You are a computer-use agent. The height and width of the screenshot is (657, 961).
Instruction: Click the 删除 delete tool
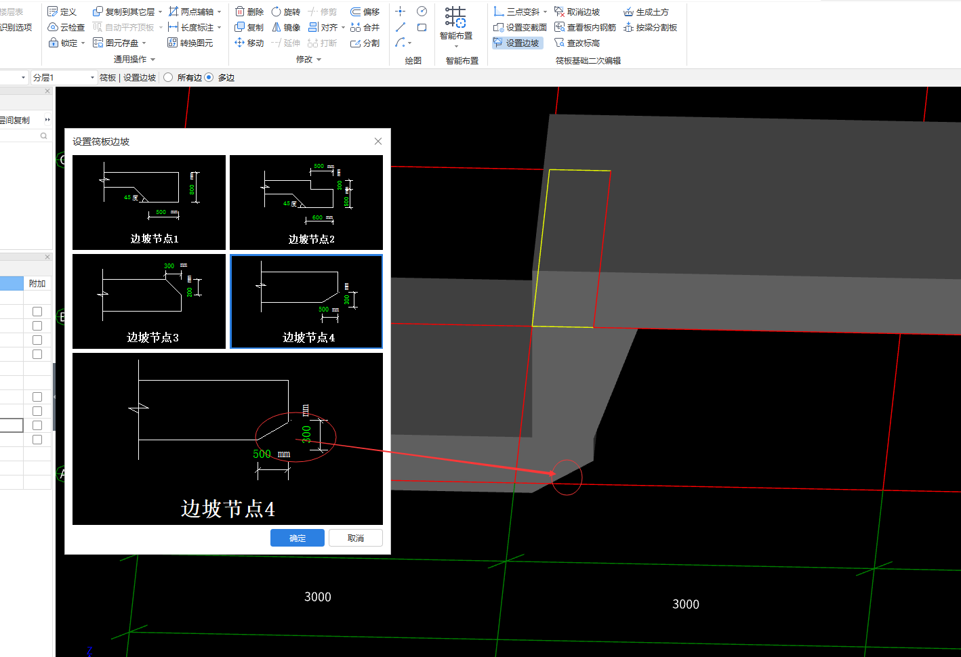point(249,12)
